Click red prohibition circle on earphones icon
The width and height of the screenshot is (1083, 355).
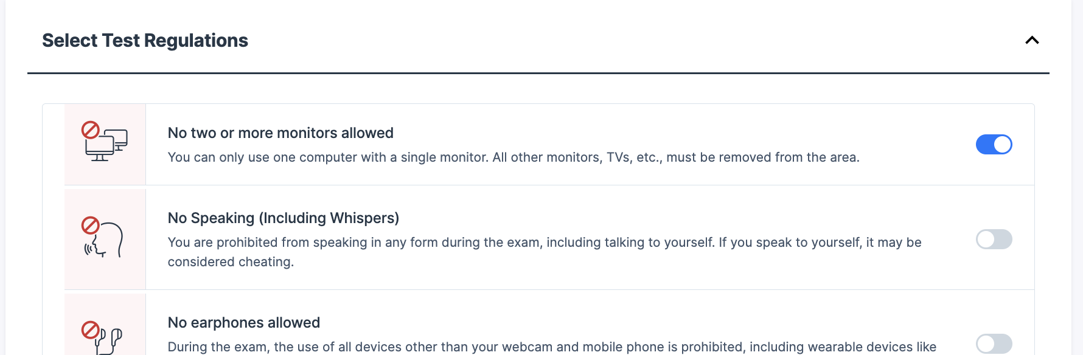click(x=91, y=330)
